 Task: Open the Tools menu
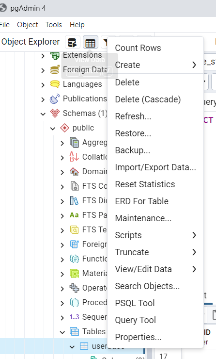tap(53, 25)
